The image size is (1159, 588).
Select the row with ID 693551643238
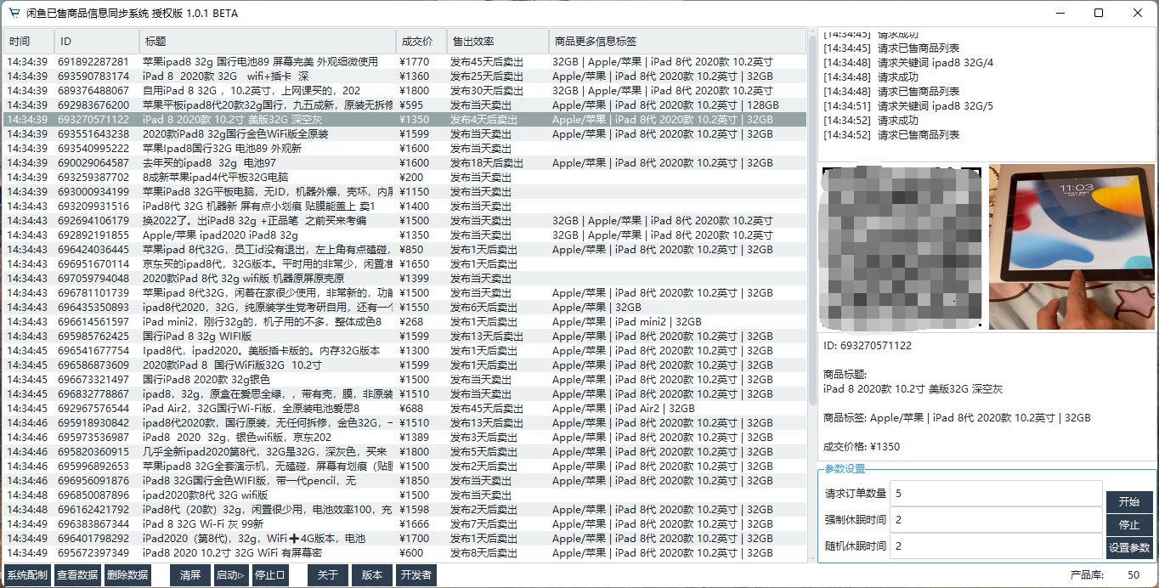[x=404, y=133]
